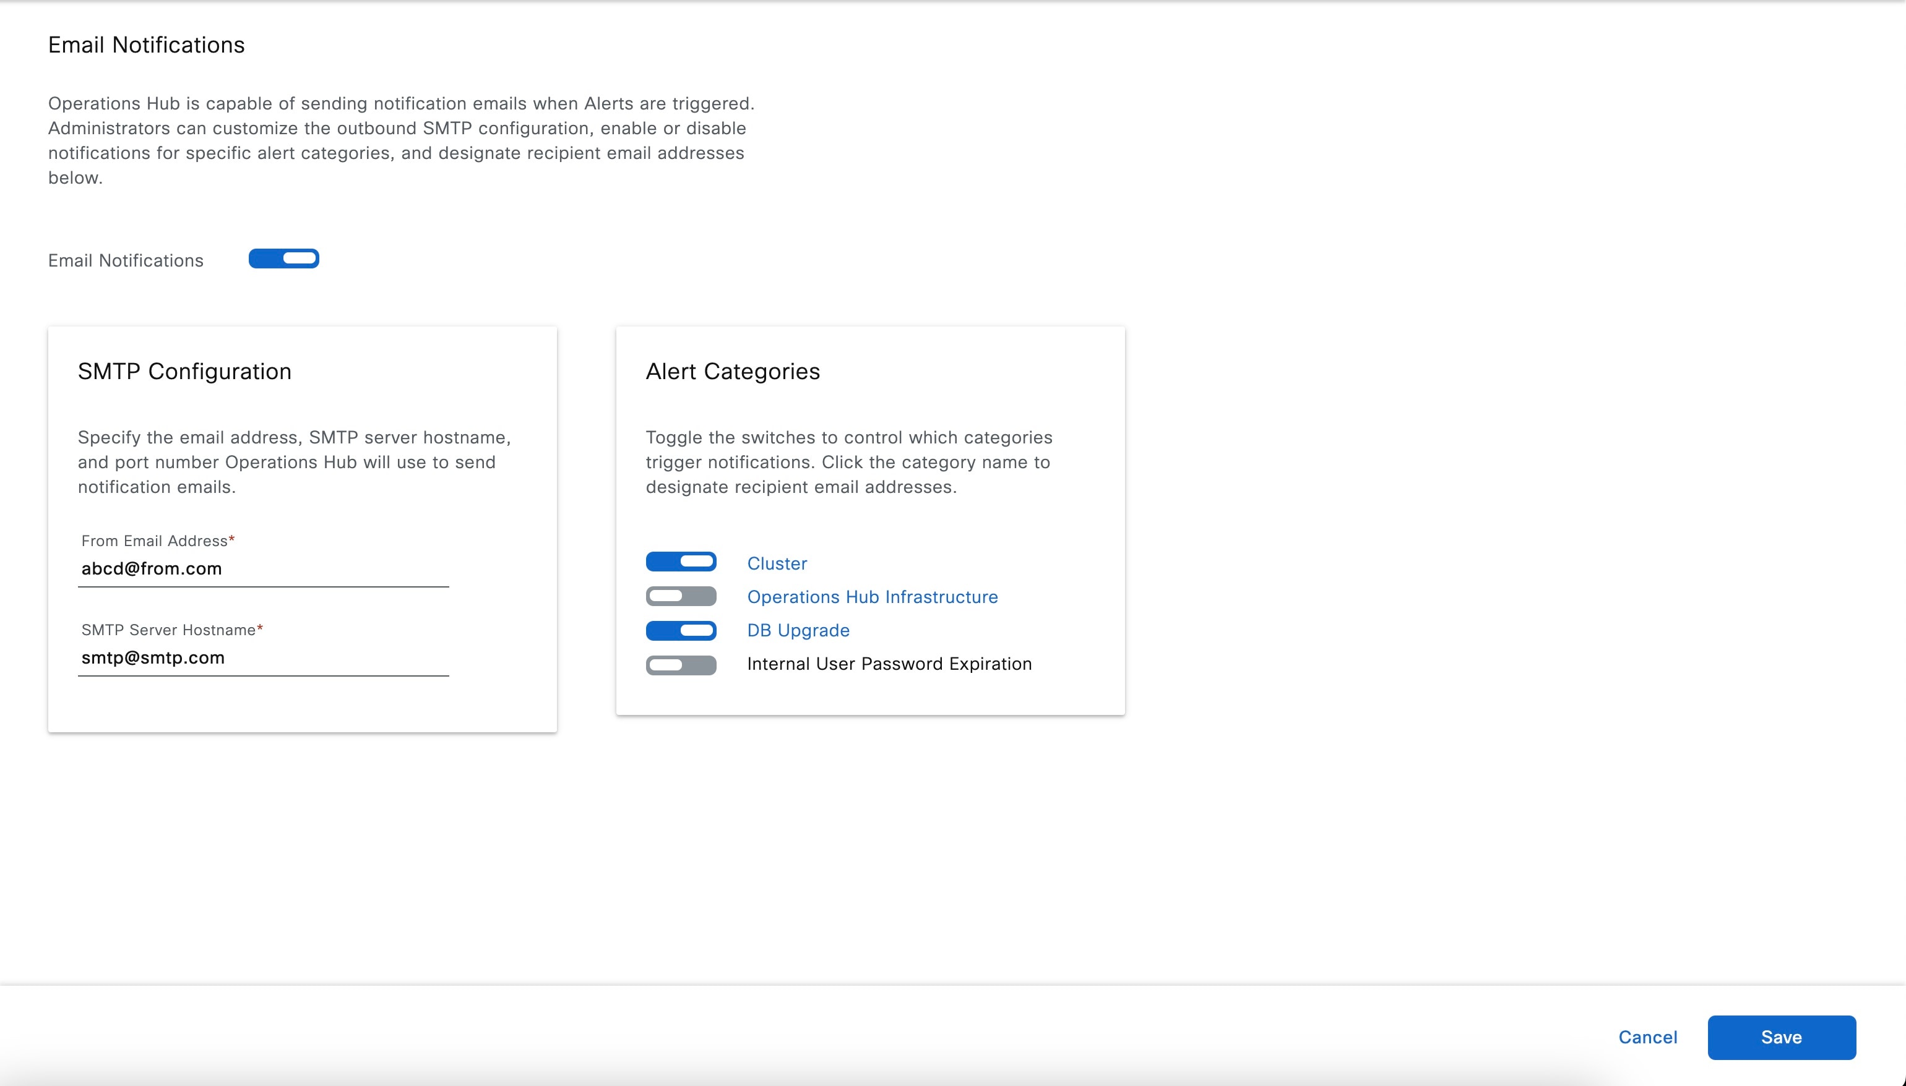1906x1086 pixels.
Task: Turn off the DB Upgrade toggle
Action: click(x=681, y=630)
